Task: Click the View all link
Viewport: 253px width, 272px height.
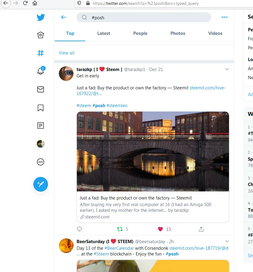Action: pos(67,53)
